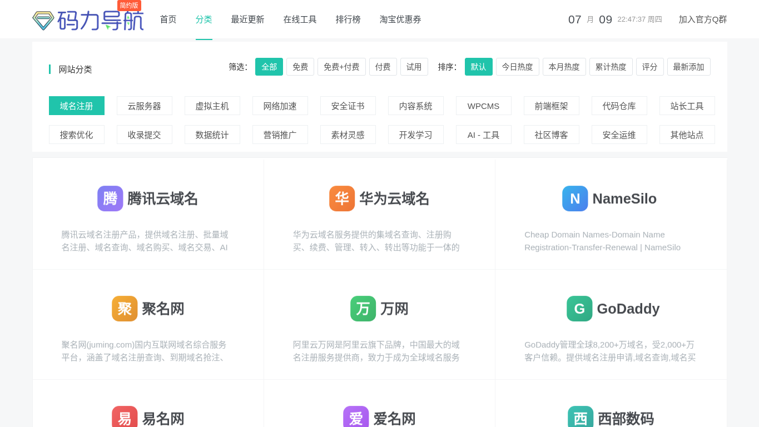
Task: Select the 数据统计 category
Action: 212,135
